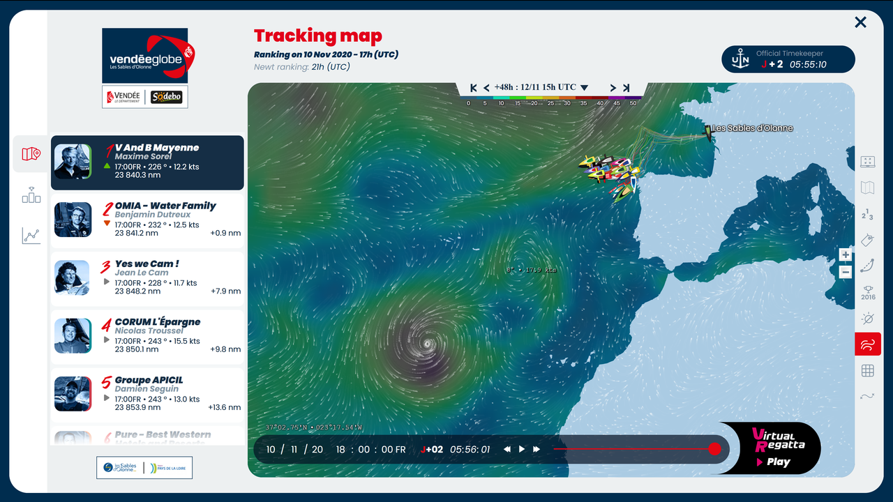The image size is (893, 502).
Task: Select the CORUM L'Épargne card
Action: point(147,337)
